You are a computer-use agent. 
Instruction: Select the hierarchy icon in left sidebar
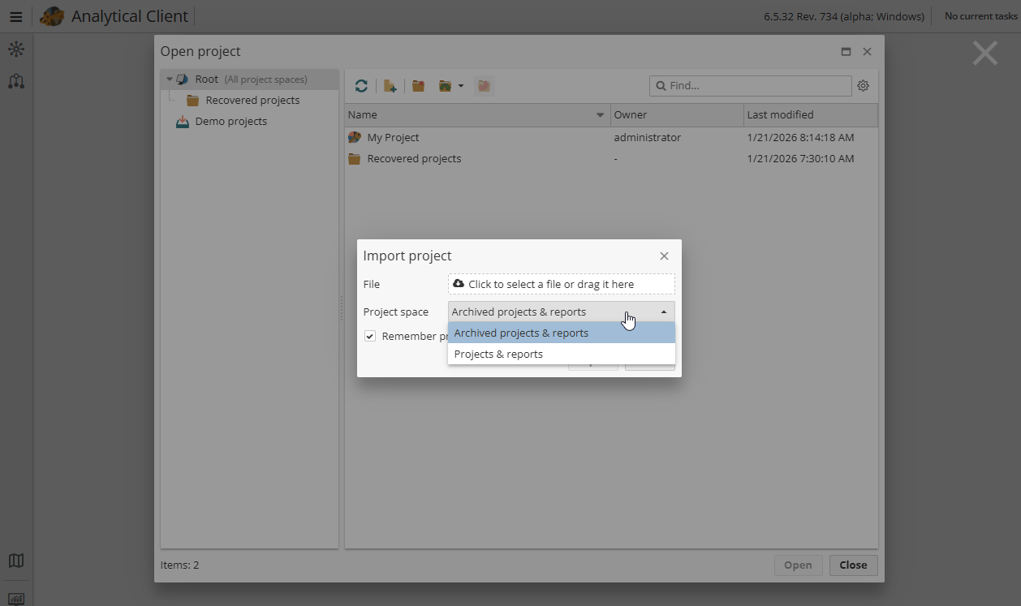pyautogui.click(x=16, y=81)
